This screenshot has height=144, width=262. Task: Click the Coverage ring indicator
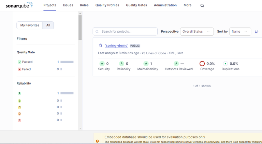[202, 64]
